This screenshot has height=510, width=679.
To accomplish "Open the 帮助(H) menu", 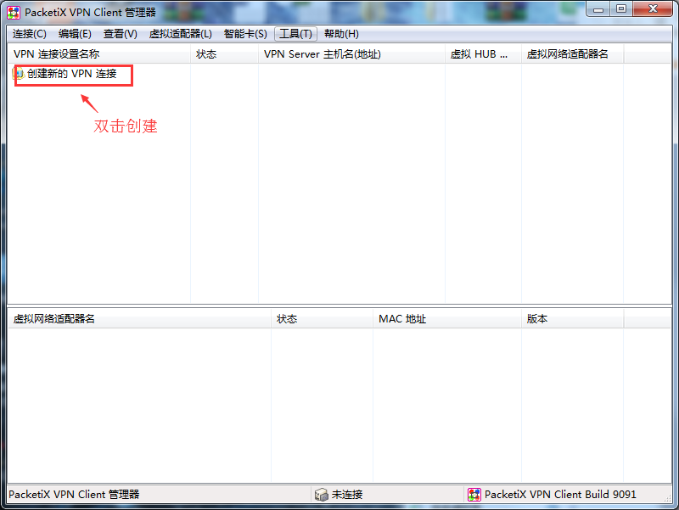I will [x=342, y=34].
